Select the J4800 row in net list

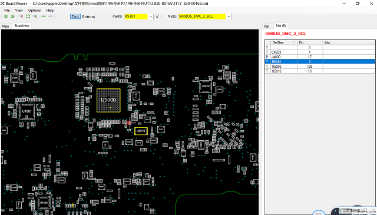(x=320, y=57)
